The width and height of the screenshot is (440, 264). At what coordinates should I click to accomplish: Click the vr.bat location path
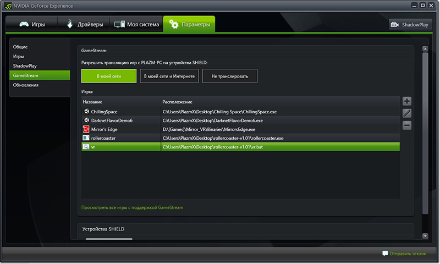(213, 147)
